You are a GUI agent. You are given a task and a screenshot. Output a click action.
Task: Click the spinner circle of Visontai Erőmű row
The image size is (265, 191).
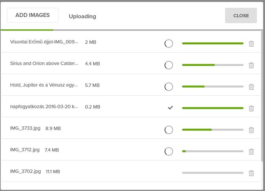[169, 44]
